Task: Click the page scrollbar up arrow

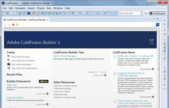Action: point(159,29)
